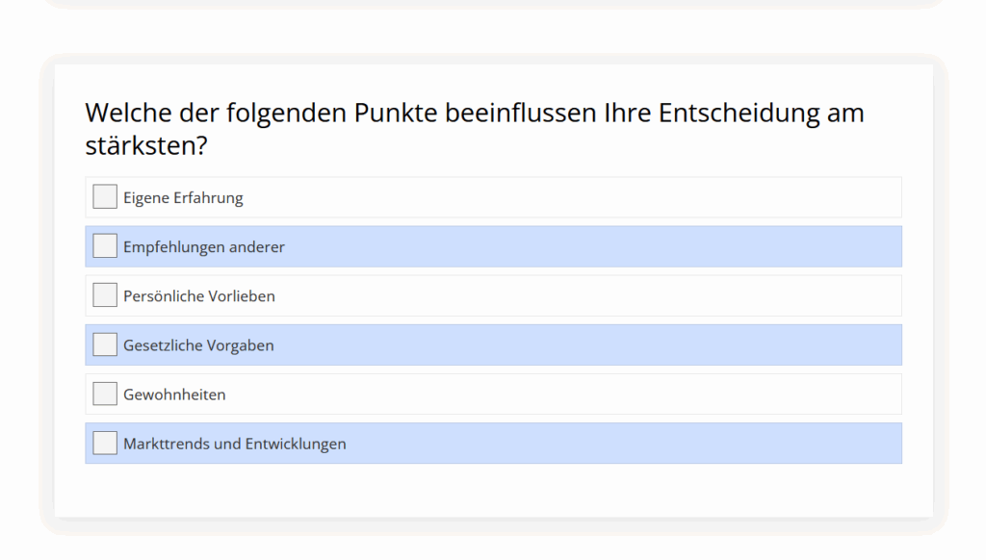This screenshot has width=986, height=560.
Task: Check the "Gesetzliche Vorgaben" checkbox
Action: pyautogui.click(x=104, y=344)
